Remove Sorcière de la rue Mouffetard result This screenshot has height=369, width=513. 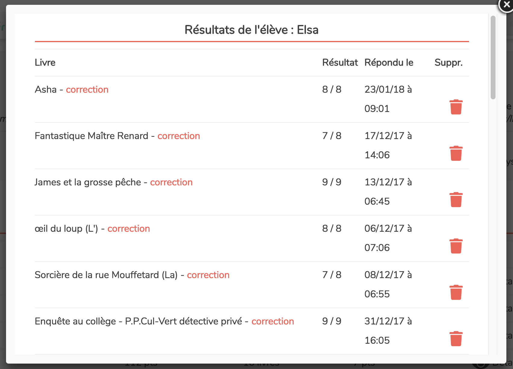coord(456,293)
